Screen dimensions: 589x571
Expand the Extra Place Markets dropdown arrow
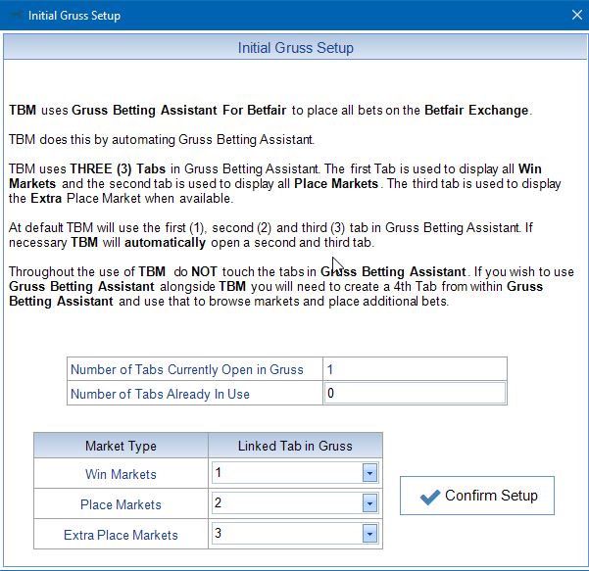[x=369, y=535]
